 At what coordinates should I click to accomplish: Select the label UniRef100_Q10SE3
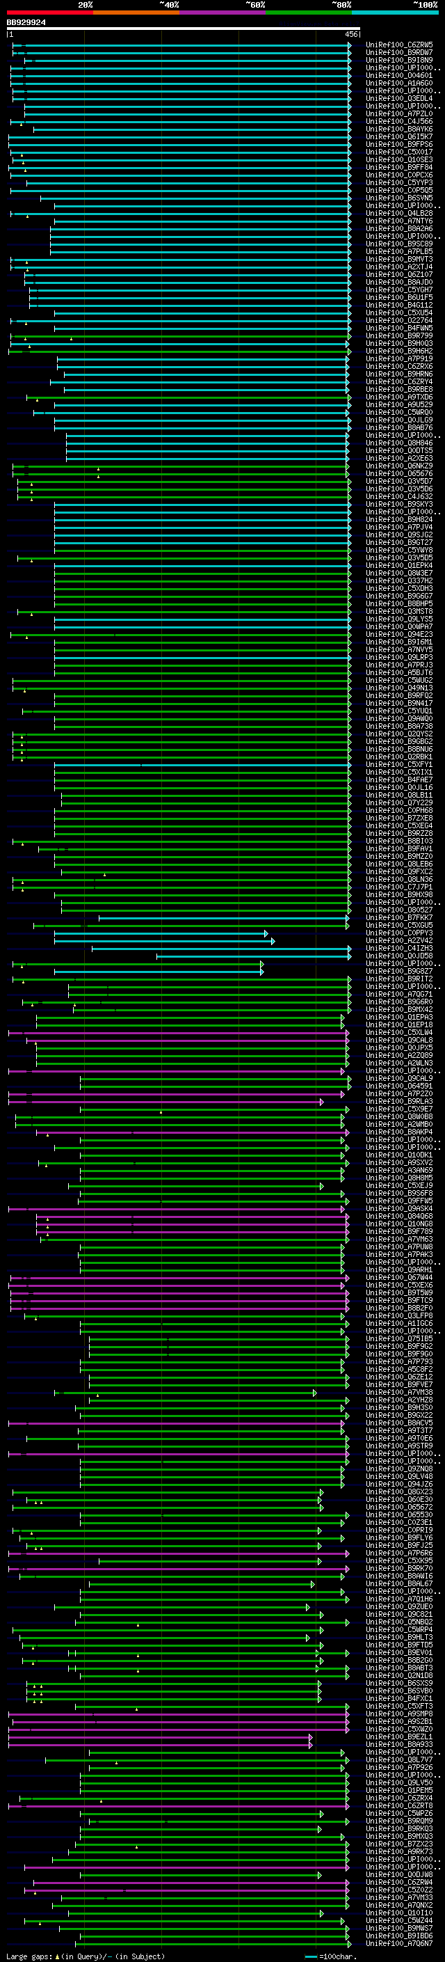(399, 160)
